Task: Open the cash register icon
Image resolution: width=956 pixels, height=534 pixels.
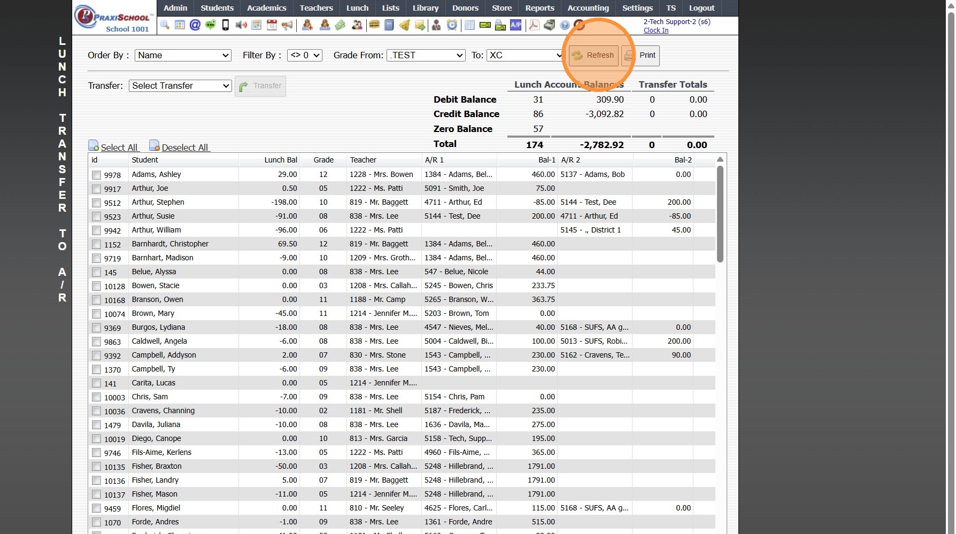Action: tap(549, 25)
